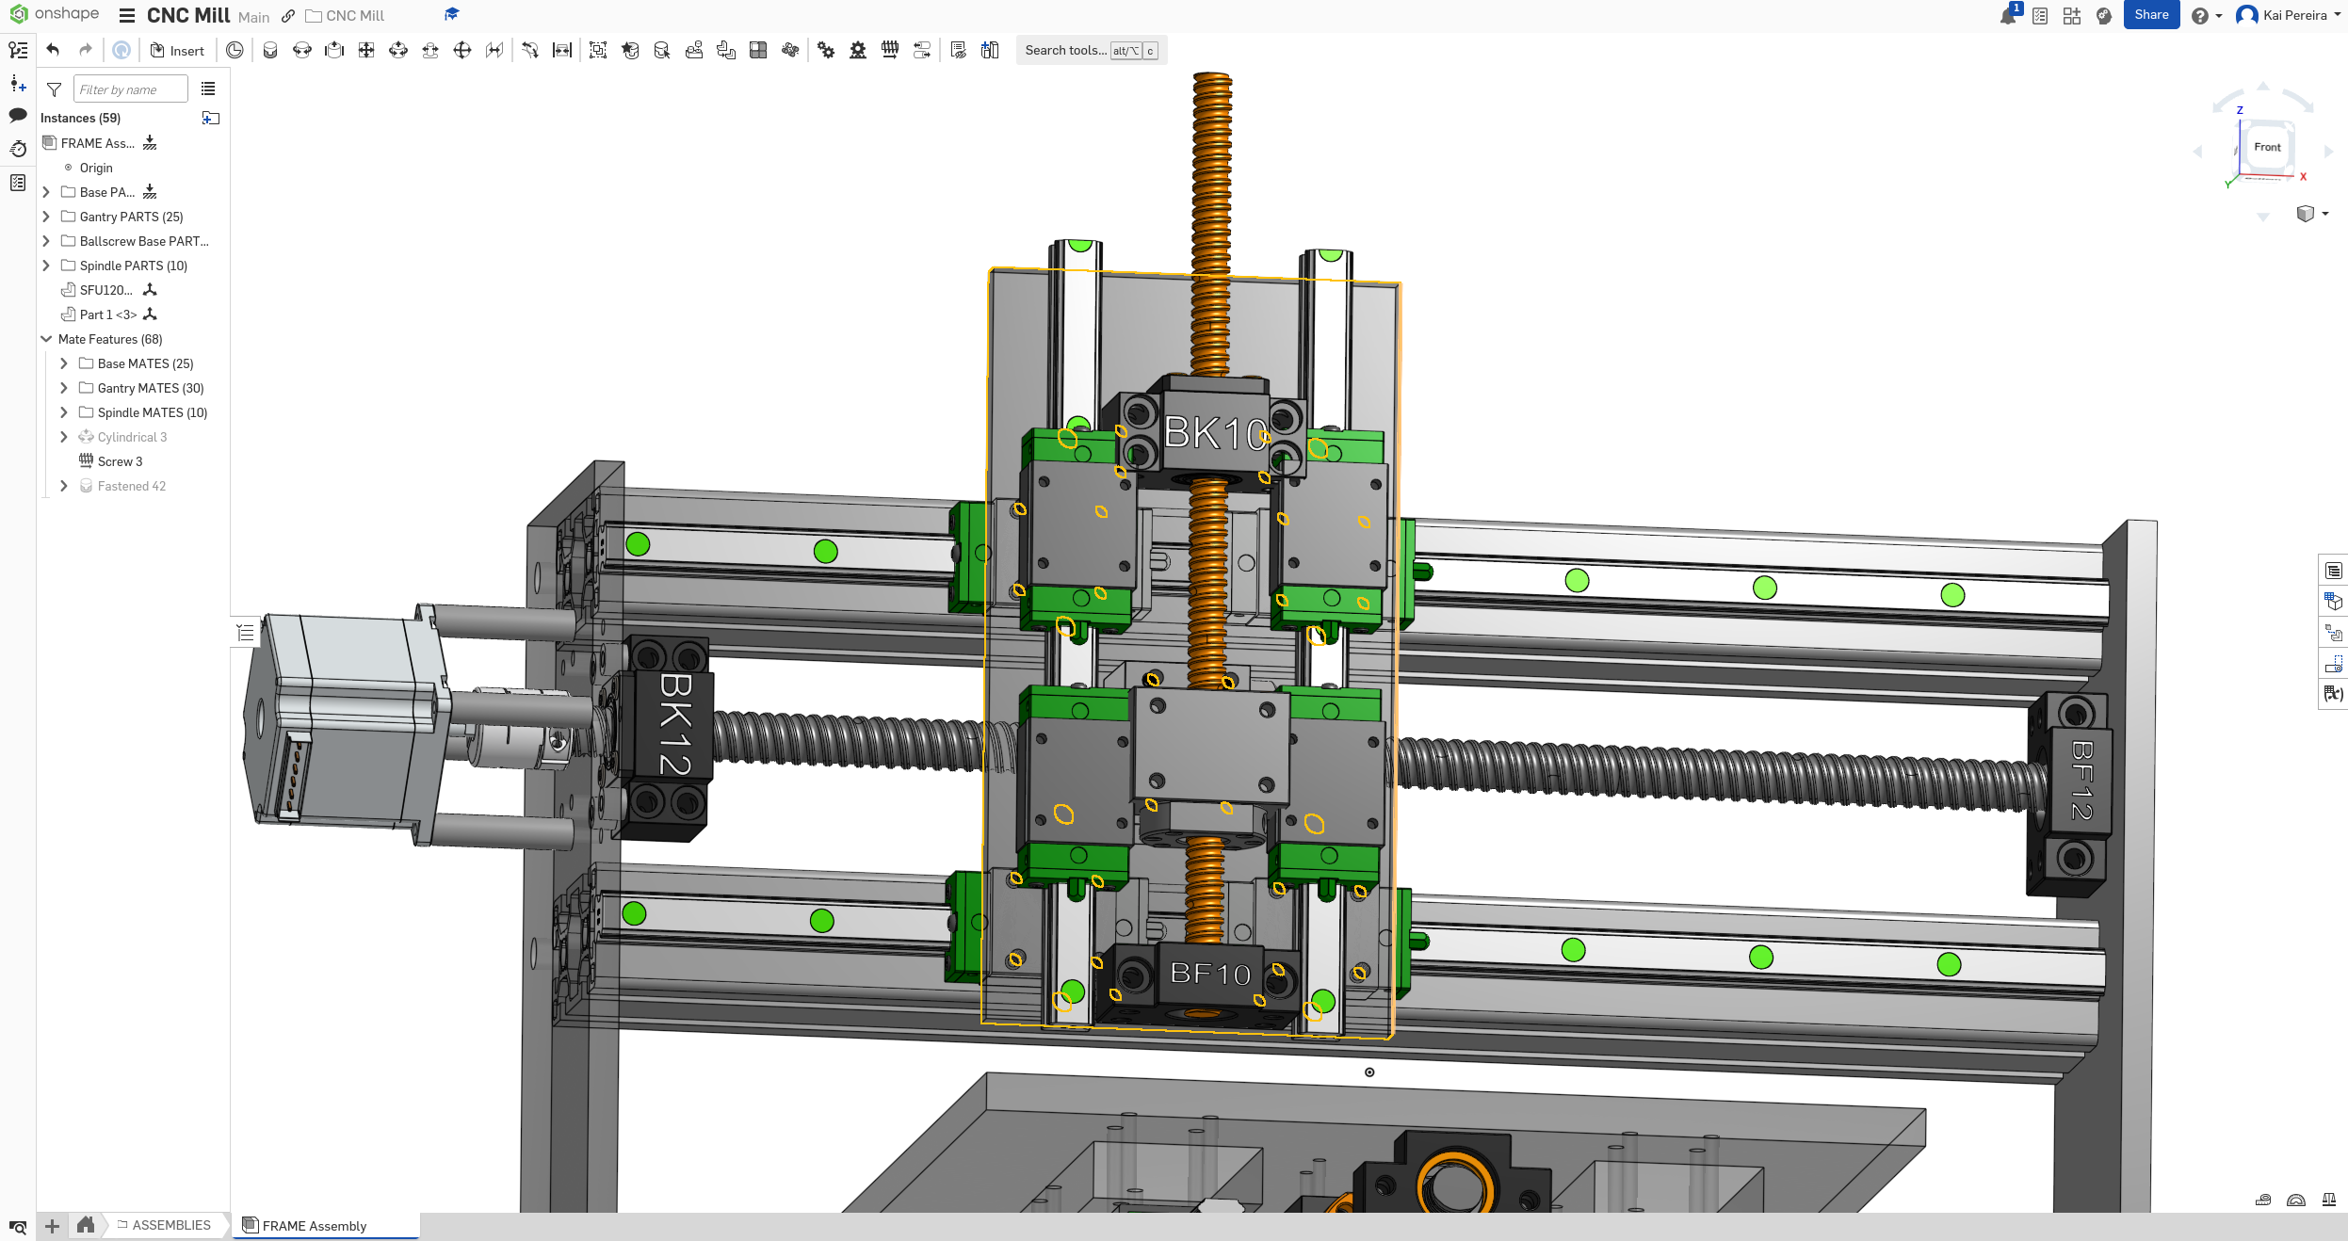
Task: Choose the Gear relation tool
Action: 826,50
